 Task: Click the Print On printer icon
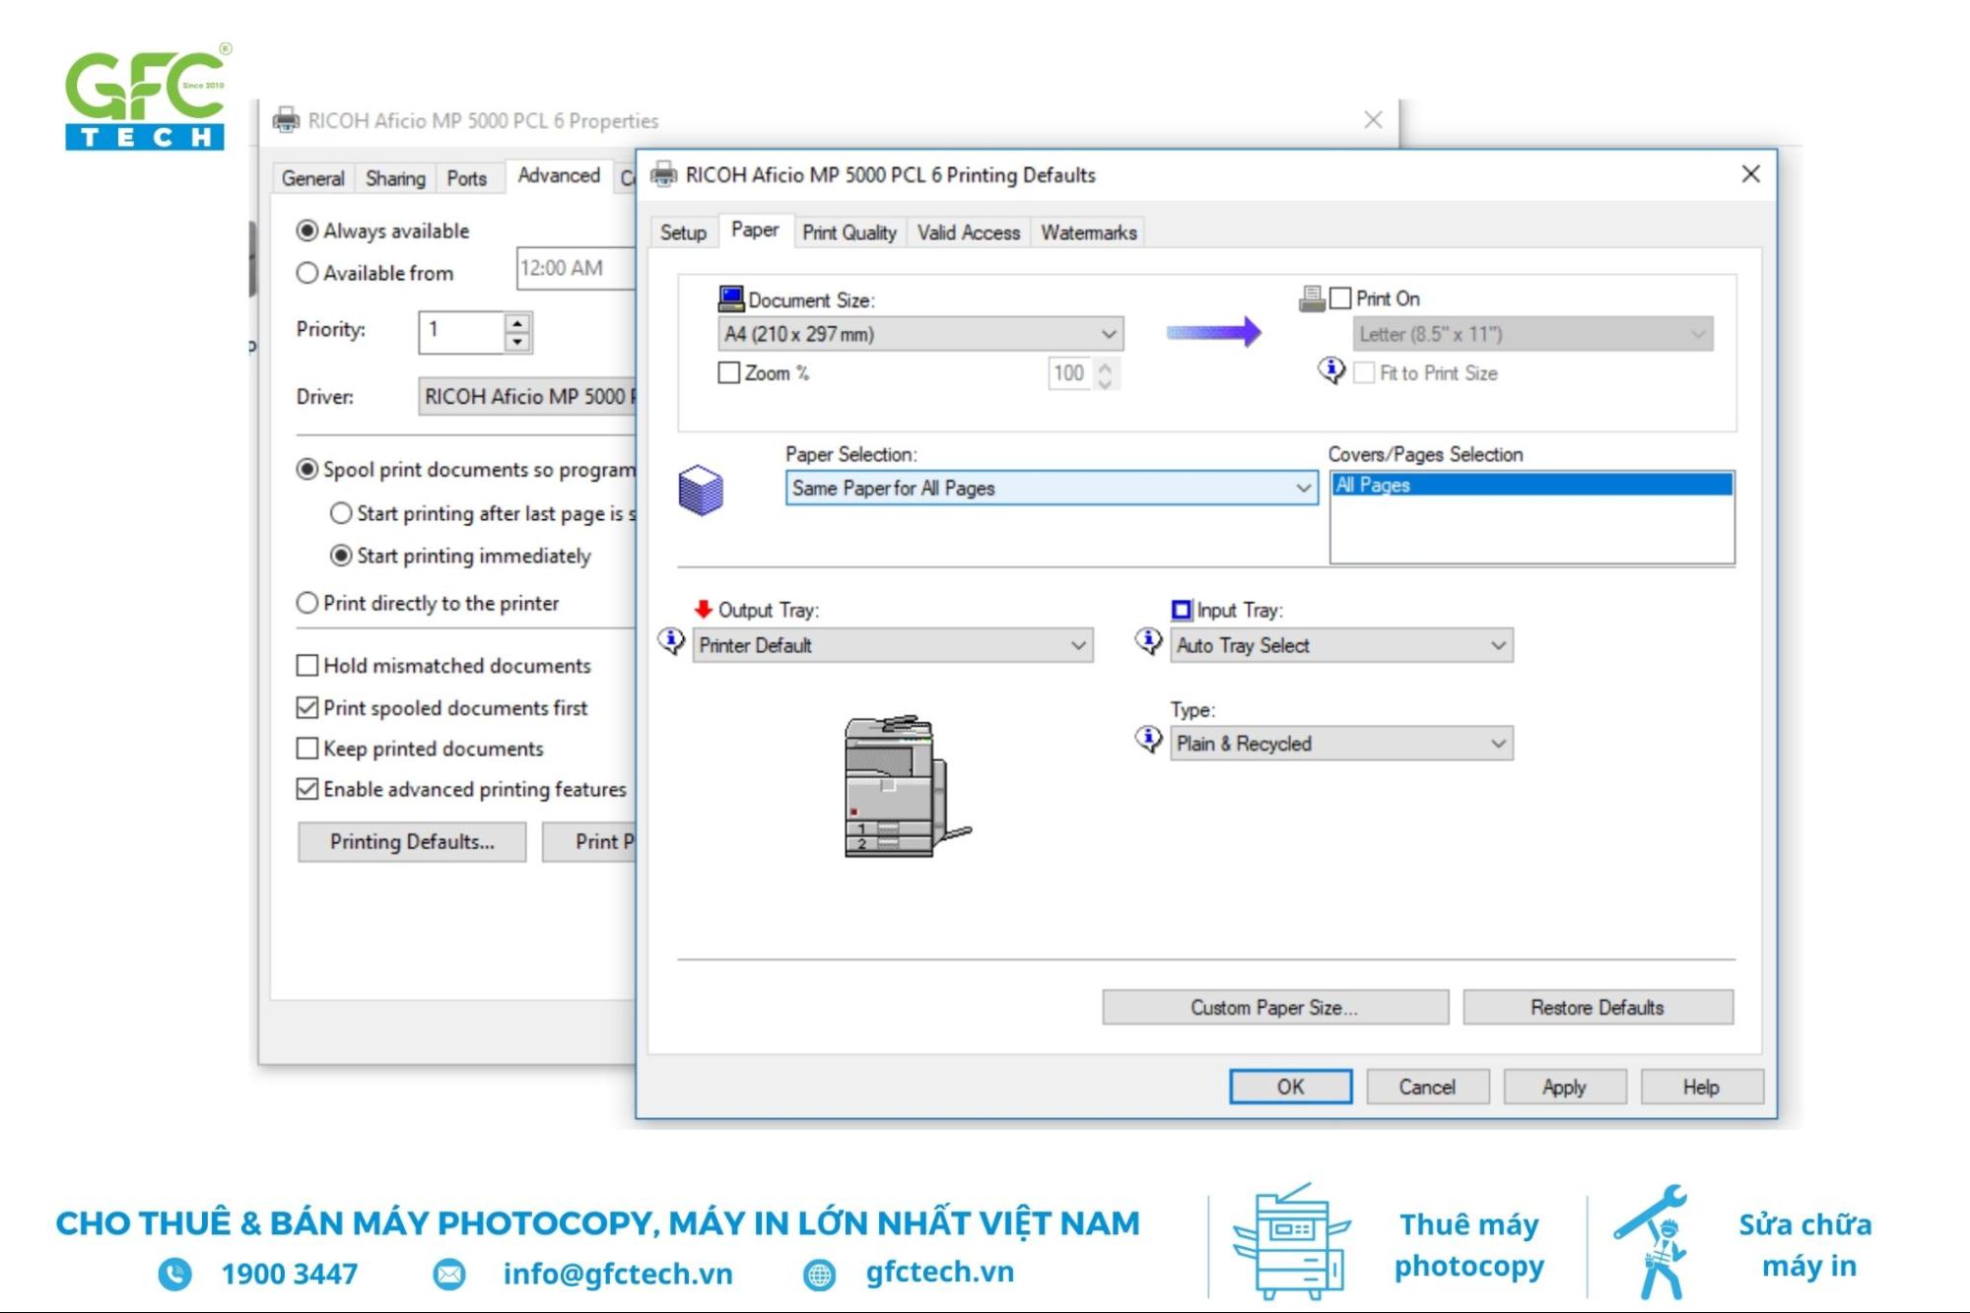click(1312, 298)
